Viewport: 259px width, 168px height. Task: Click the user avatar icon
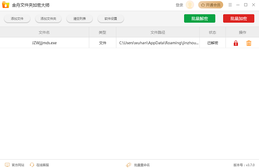[190, 5]
